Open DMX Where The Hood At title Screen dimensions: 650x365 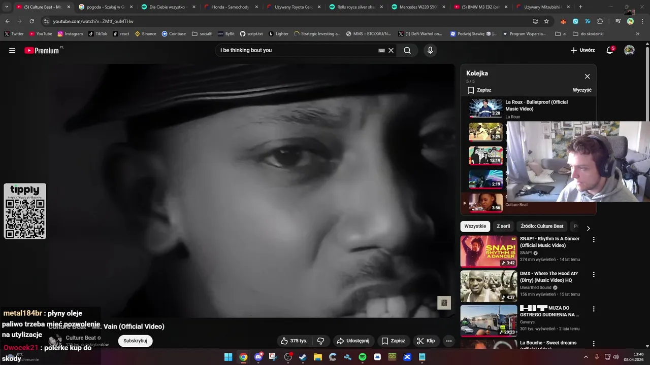549,277
